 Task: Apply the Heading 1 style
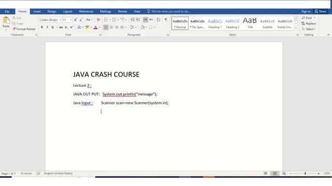pyautogui.click(x=215, y=23)
